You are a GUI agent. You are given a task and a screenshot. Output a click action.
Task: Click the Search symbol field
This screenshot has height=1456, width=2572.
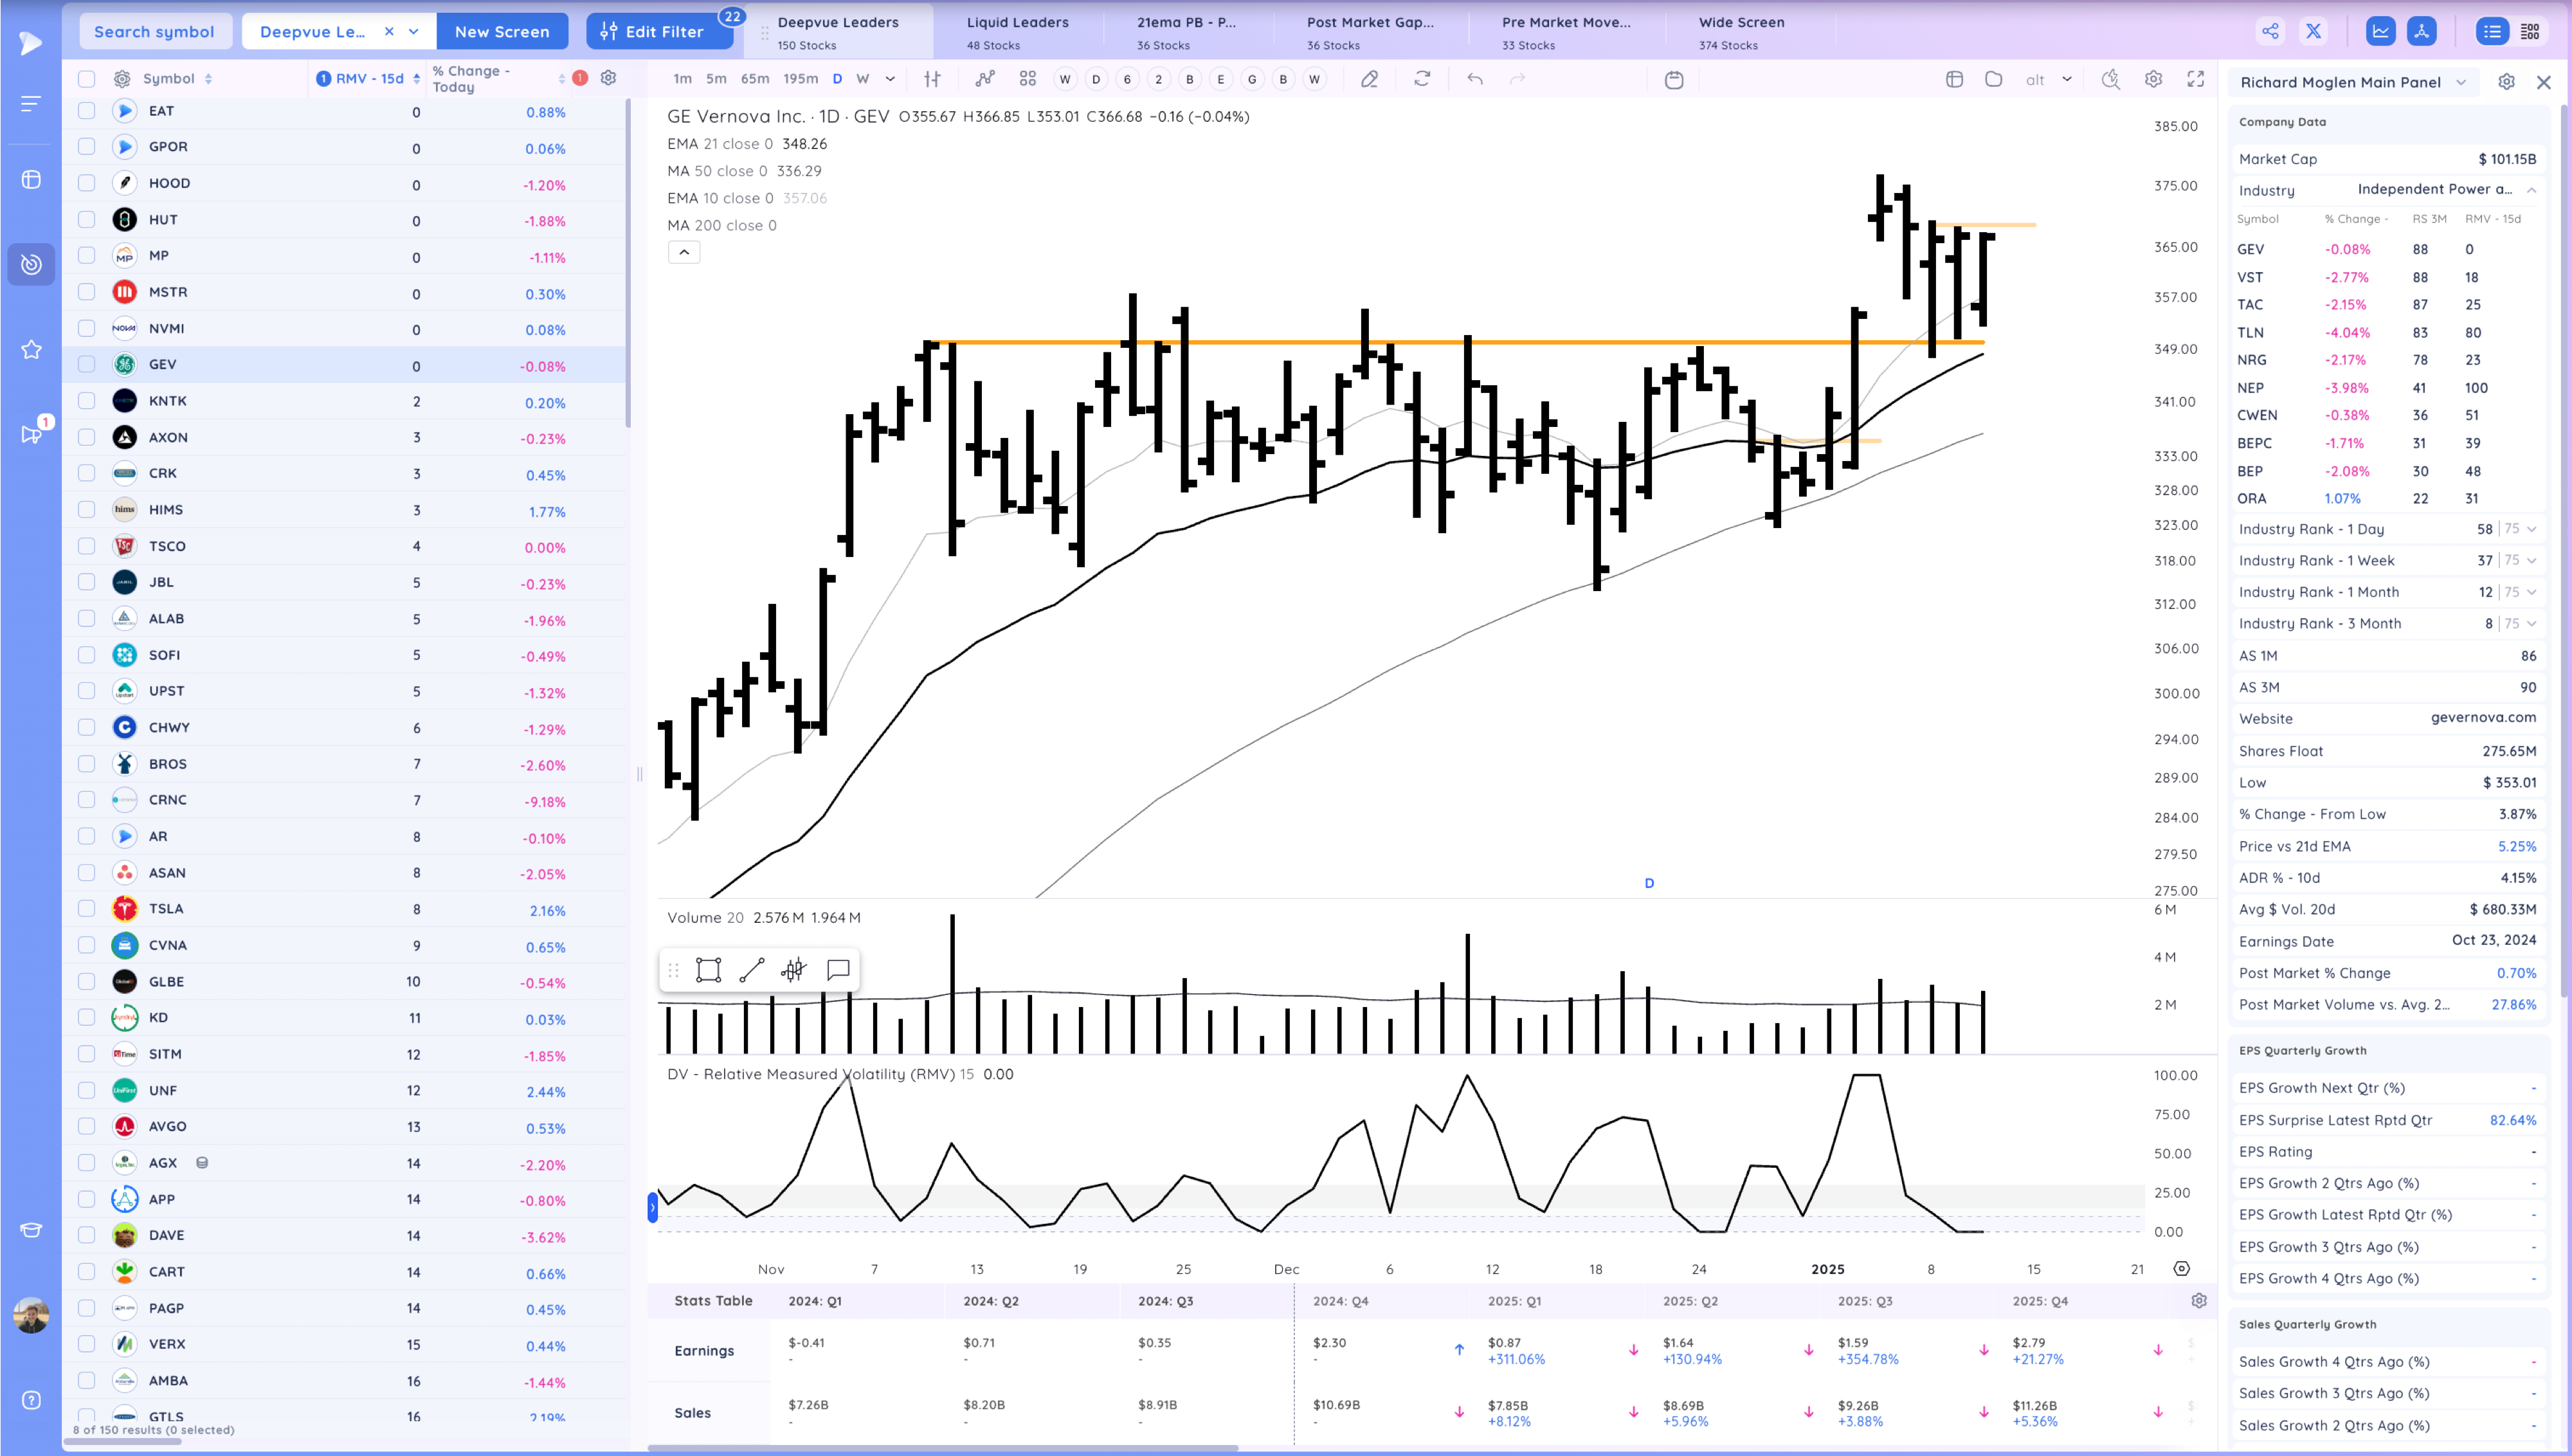tap(155, 31)
